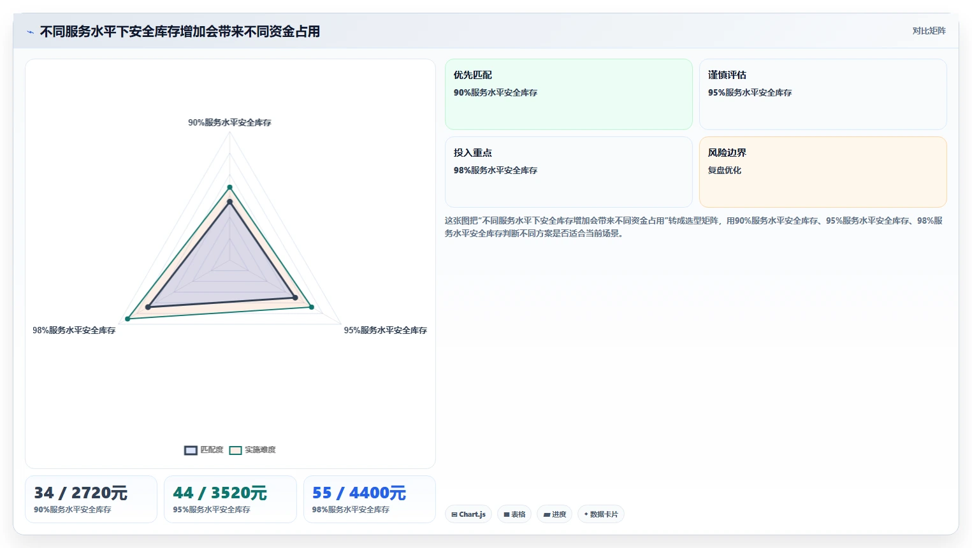Screen dimensions: 972x548
Task: Click the 数据卡片 tag chip
Action: (x=601, y=514)
